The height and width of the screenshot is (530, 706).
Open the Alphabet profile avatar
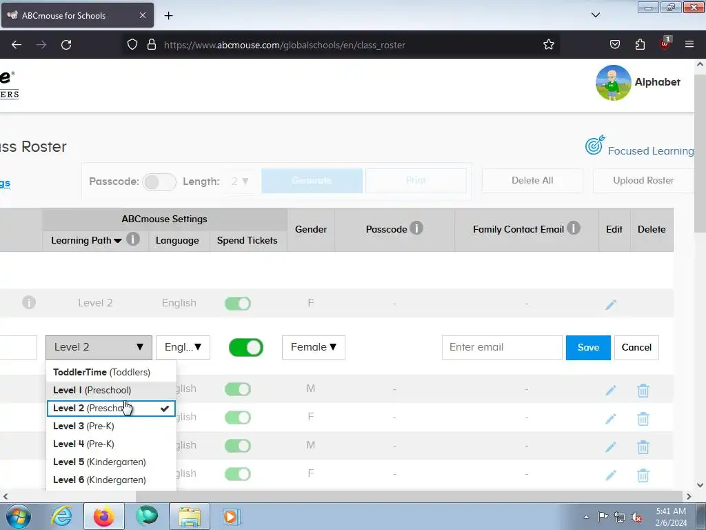613,83
